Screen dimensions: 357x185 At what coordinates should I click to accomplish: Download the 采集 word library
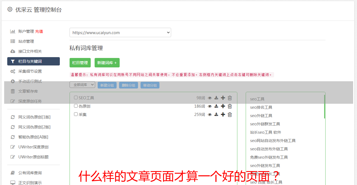216,115
